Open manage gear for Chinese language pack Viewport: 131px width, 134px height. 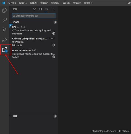tap(54, 45)
